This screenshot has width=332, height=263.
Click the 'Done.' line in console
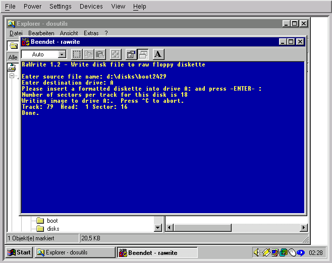point(30,113)
